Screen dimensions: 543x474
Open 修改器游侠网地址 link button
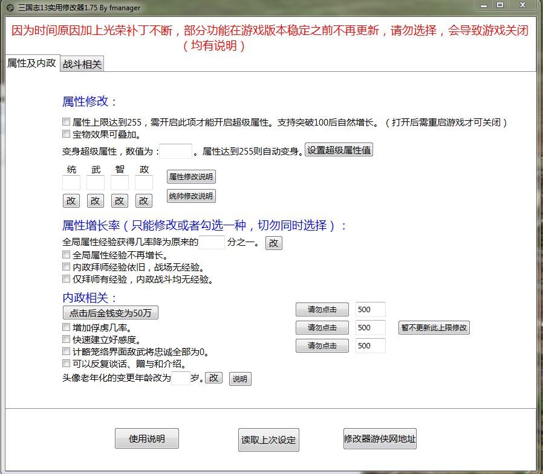[x=380, y=439]
